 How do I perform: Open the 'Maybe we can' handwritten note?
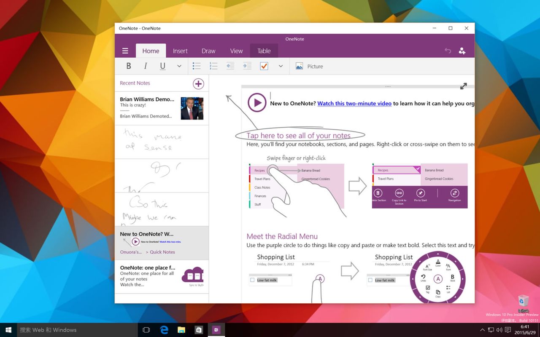(x=162, y=209)
